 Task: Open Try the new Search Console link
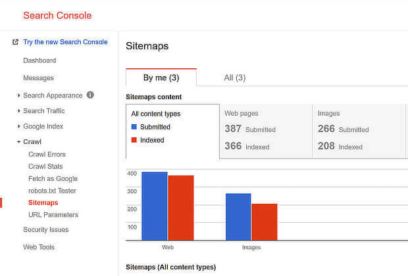(x=65, y=42)
